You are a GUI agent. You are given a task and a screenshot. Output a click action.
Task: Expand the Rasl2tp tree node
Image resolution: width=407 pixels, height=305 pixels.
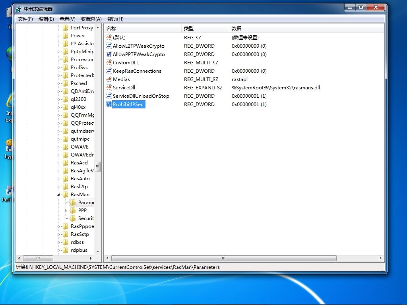(x=59, y=187)
